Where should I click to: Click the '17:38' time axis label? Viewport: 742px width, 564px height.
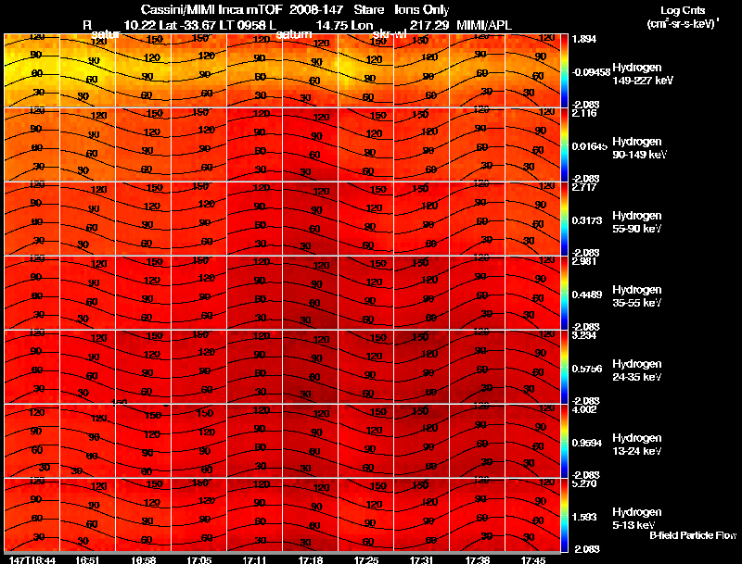pyautogui.click(x=478, y=560)
